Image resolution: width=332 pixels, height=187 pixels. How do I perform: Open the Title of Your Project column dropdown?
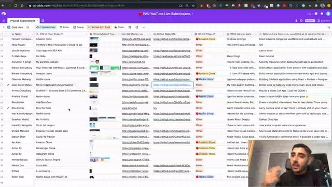point(87,34)
